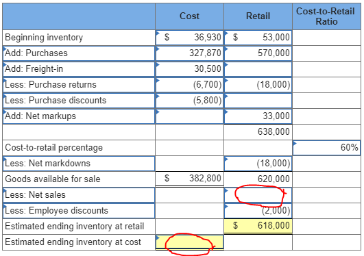Click the empty net sales retail field
The height and width of the screenshot is (256, 364).
click(258, 195)
